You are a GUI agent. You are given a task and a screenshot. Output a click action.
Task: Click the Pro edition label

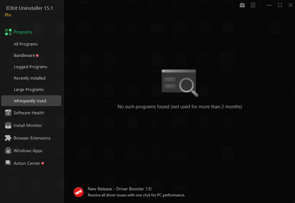point(8,15)
